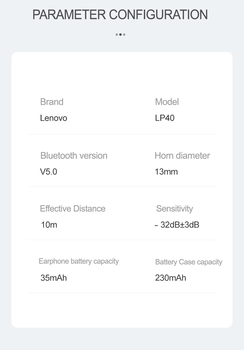Select the Lenovo brand value
244x350 pixels.
coord(54,118)
